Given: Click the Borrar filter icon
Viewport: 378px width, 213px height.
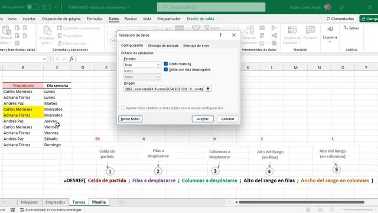Looking at the screenshot, I should tap(207, 28).
